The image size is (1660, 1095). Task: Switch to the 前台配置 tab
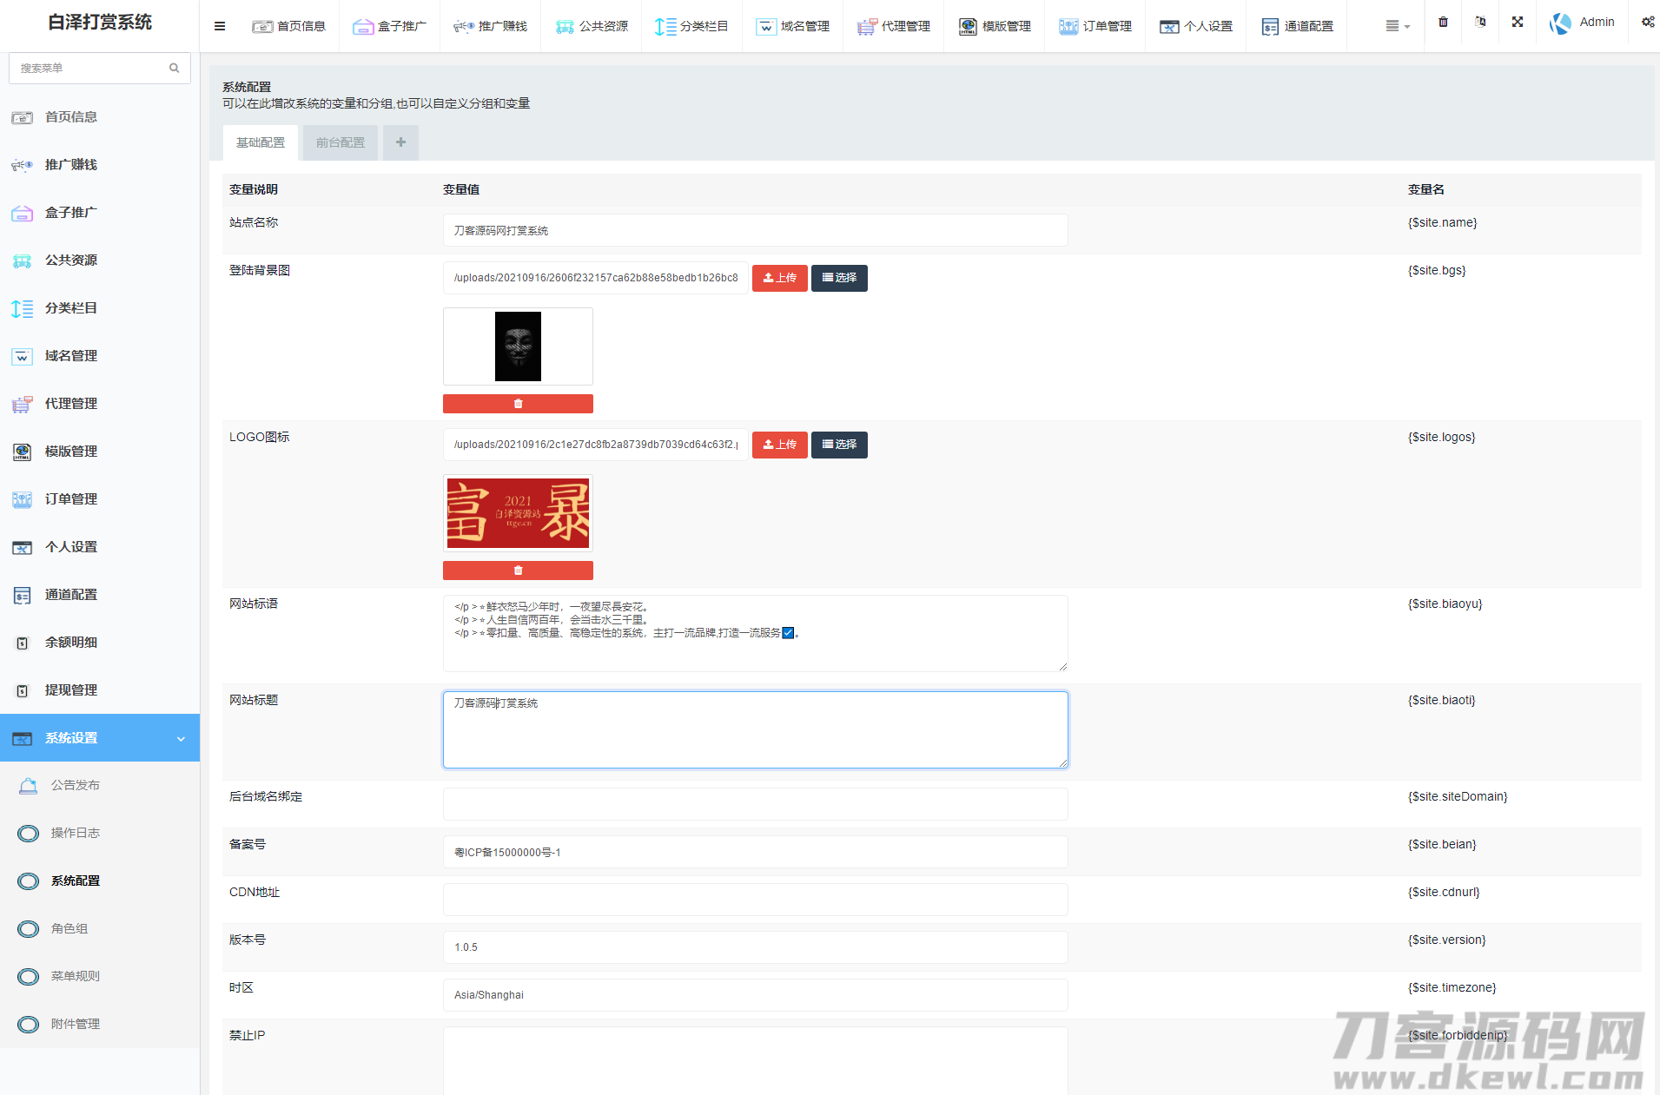(x=341, y=142)
